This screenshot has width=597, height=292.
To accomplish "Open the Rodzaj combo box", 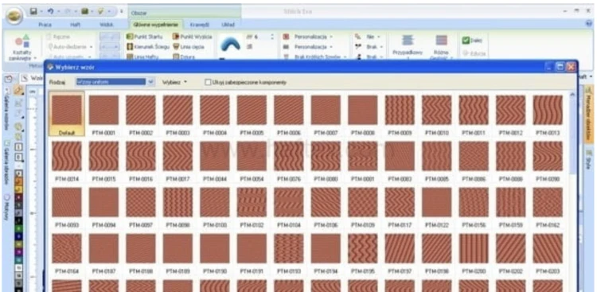I will (115, 82).
